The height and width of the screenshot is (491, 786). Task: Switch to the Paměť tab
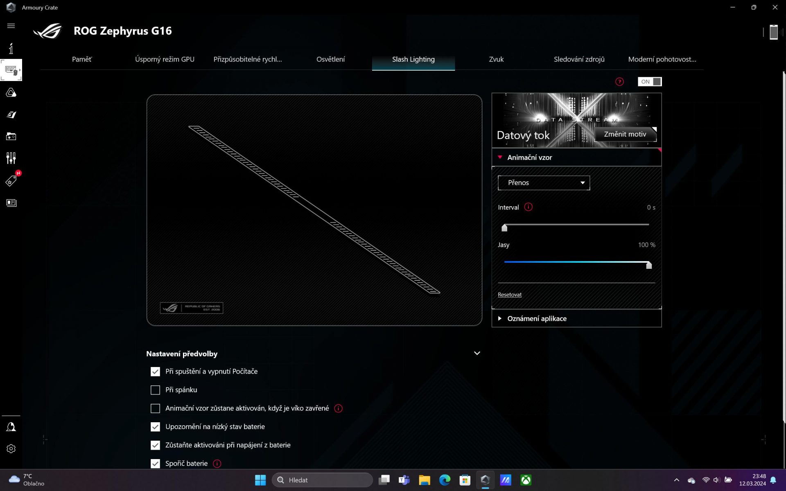point(82,59)
